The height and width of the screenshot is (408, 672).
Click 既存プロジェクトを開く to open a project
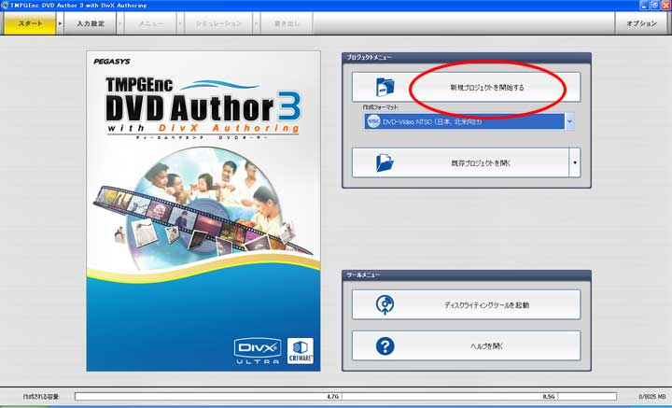pos(461,162)
